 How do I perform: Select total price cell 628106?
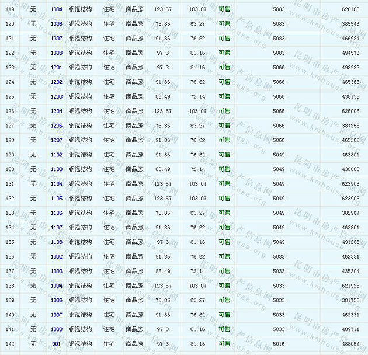[350, 9]
